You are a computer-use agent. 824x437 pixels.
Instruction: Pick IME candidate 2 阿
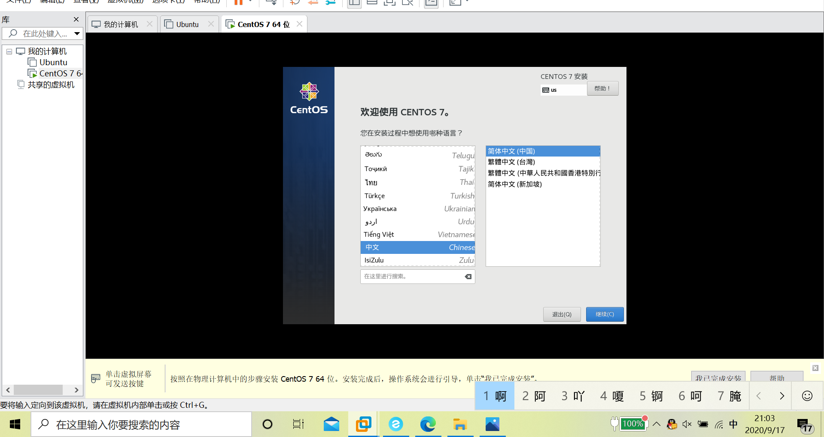click(534, 396)
